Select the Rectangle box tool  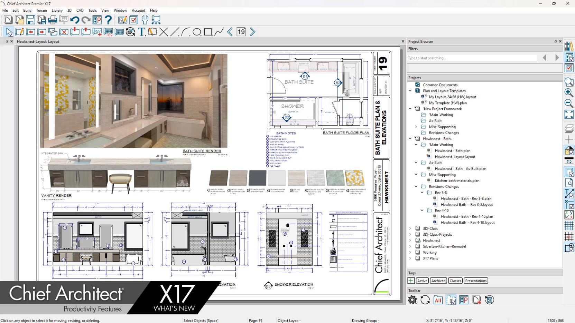pos(208,32)
